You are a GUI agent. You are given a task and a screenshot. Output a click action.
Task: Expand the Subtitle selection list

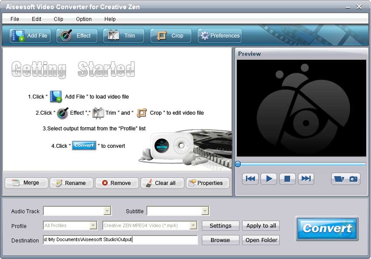click(x=205, y=211)
